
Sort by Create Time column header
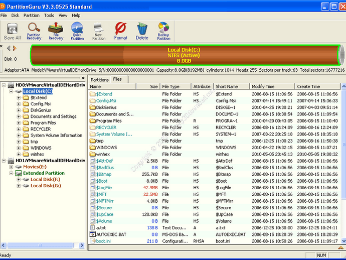coord(317,87)
